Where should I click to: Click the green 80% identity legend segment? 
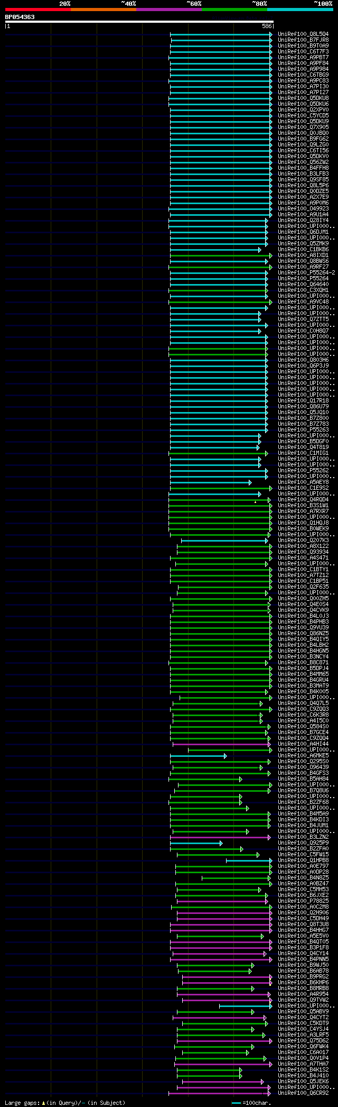pos(234,10)
